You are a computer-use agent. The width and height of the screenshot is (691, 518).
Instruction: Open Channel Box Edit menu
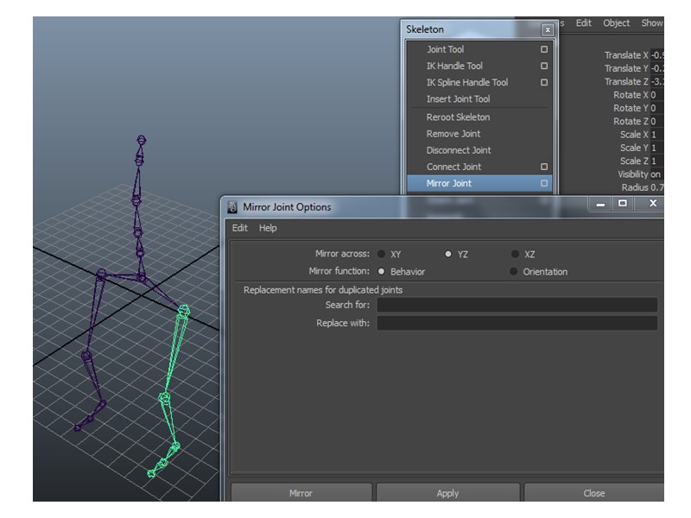click(x=584, y=23)
